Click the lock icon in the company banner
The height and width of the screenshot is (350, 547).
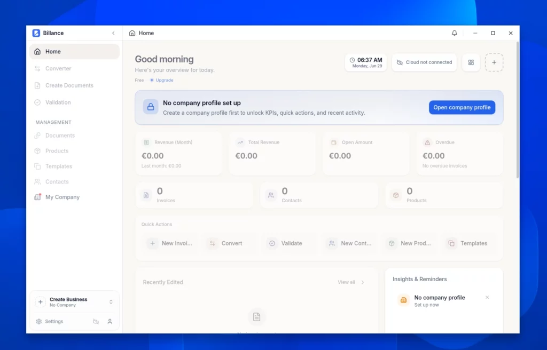151,107
